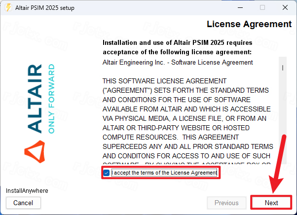The height and width of the screenshot is (215, 297).
Task: Click the greyed-out Previous button
Action: point(226,203)
